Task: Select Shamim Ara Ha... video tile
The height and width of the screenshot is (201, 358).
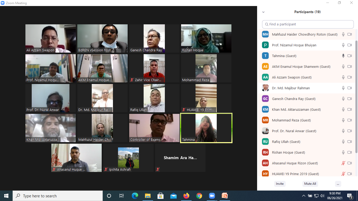Action: [x=180, y=158]
